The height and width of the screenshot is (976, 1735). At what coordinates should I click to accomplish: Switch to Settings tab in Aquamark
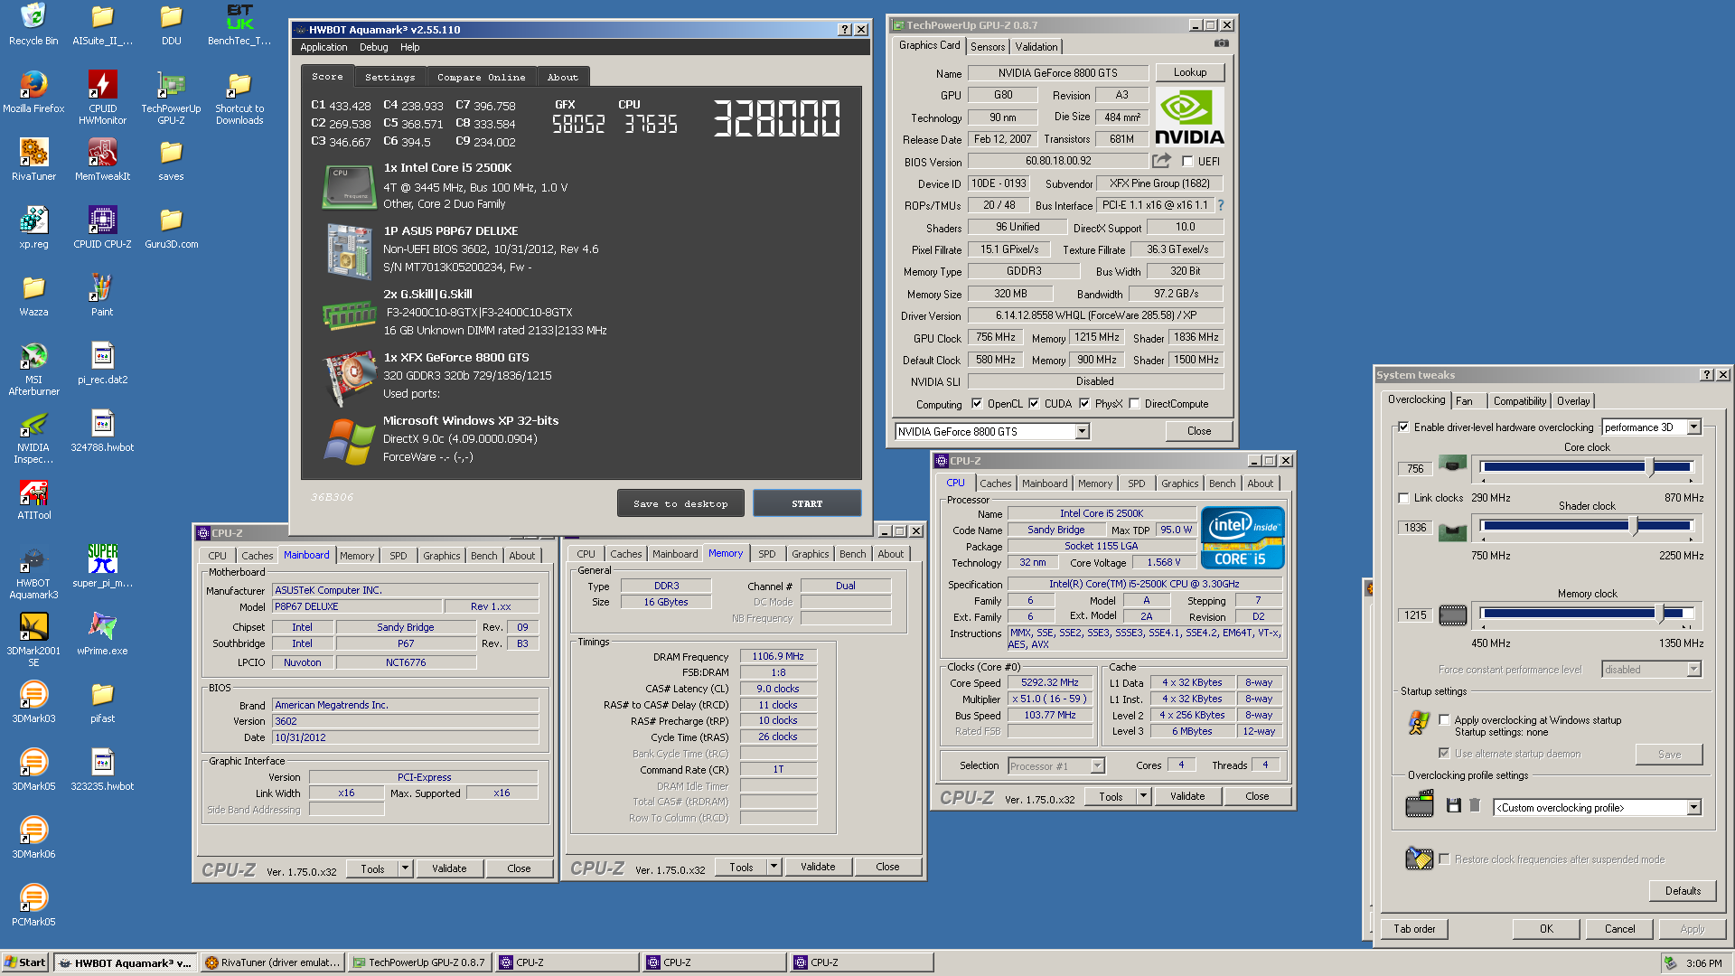pyautogui.click(x=389, y=78)
